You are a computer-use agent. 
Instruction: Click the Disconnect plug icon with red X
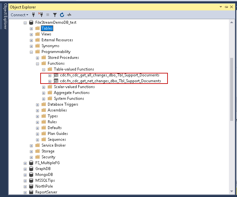[41, 15]
